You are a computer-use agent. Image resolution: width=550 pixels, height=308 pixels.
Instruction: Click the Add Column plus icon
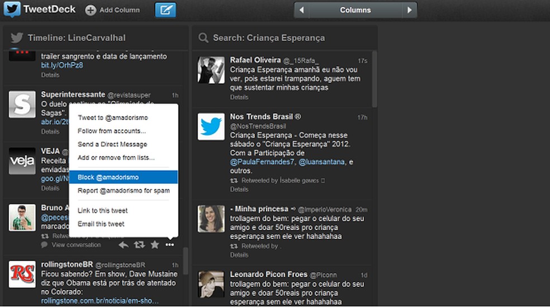(x=91, y=10)
